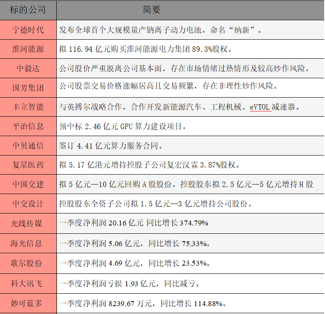
Task: Click the 控股股东全资子公司拟1.5亿元 summary
Action: point(155,204)
